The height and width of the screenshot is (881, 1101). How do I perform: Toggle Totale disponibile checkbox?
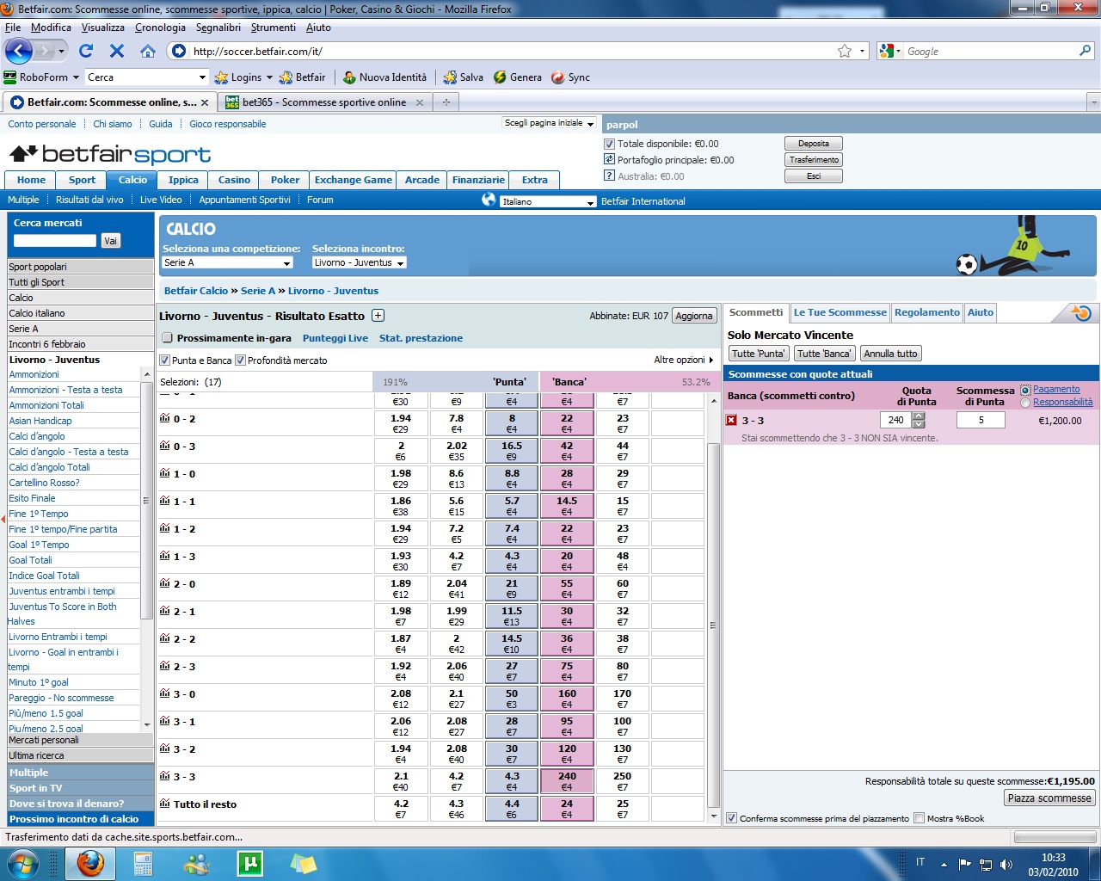[610, 144]
